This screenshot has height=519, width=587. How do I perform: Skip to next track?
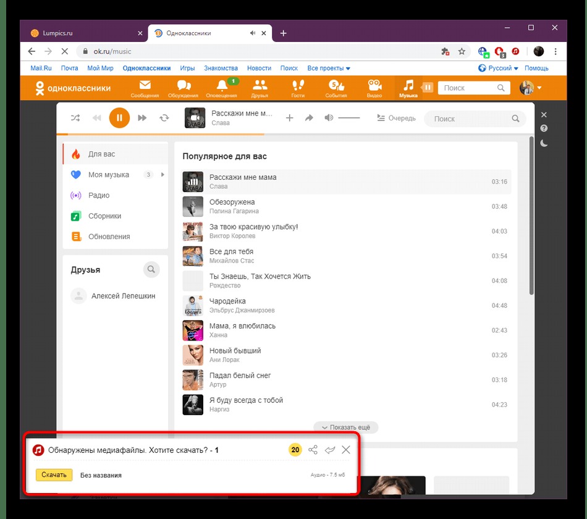point(142,118)
